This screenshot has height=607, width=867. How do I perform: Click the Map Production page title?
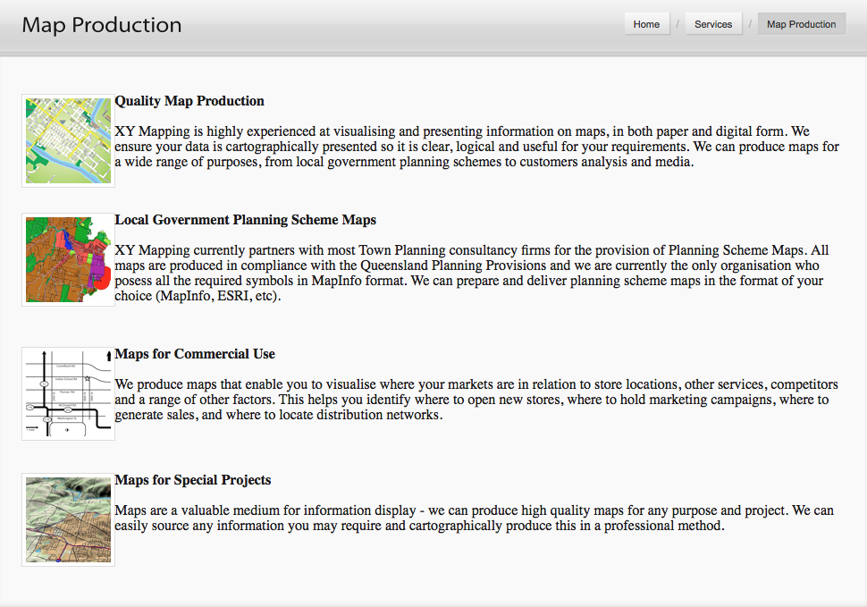point(101,24)
